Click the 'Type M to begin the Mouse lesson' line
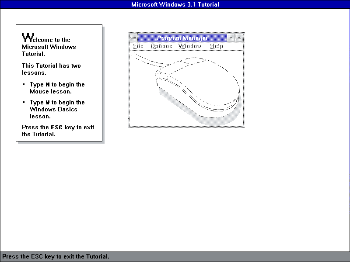The width and height of the screenshot is (350, 262). pyautogui.click(x=57, y=88)
